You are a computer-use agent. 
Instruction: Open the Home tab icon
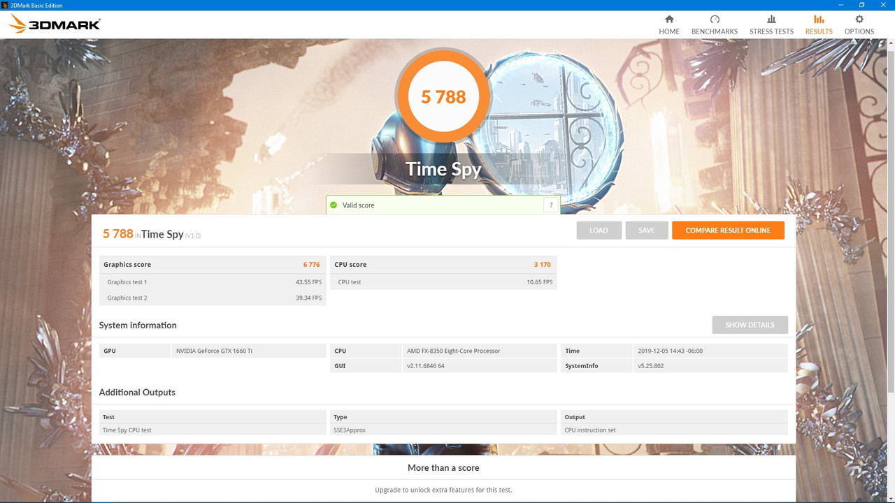pyautogui.click(x=669, y=20)
